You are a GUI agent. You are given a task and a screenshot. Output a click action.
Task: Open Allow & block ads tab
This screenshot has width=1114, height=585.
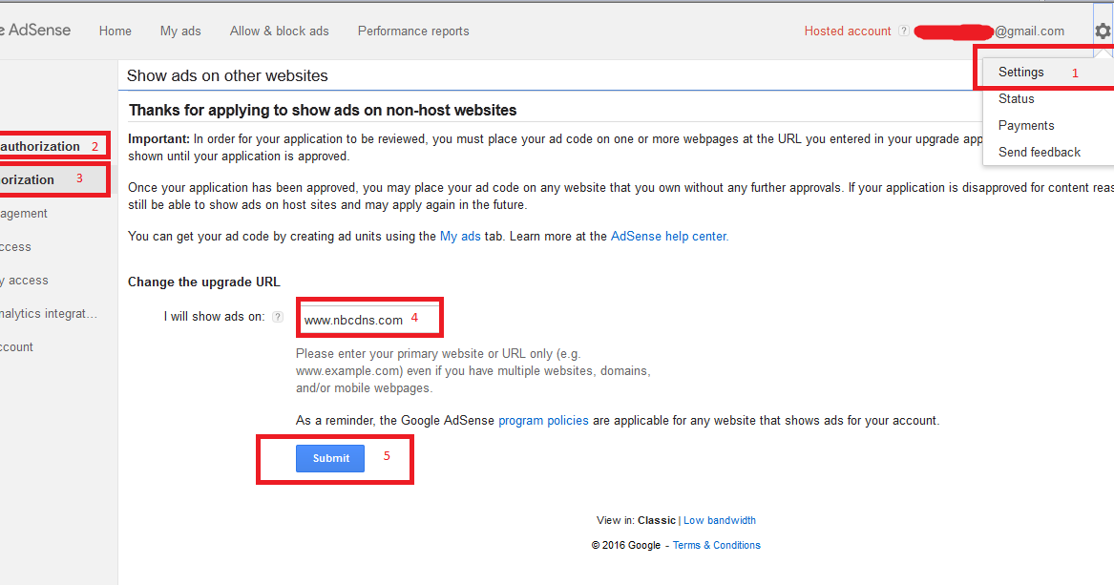[279, 31]
